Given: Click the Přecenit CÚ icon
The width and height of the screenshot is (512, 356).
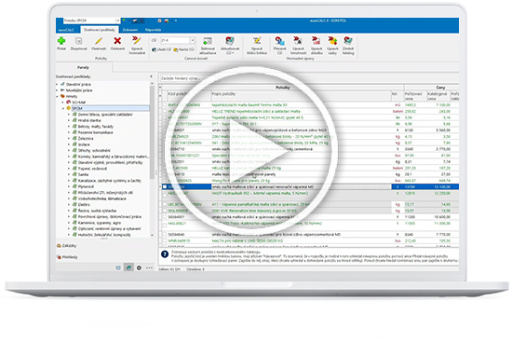Looking at the screenshot, I should coord(279,41).
